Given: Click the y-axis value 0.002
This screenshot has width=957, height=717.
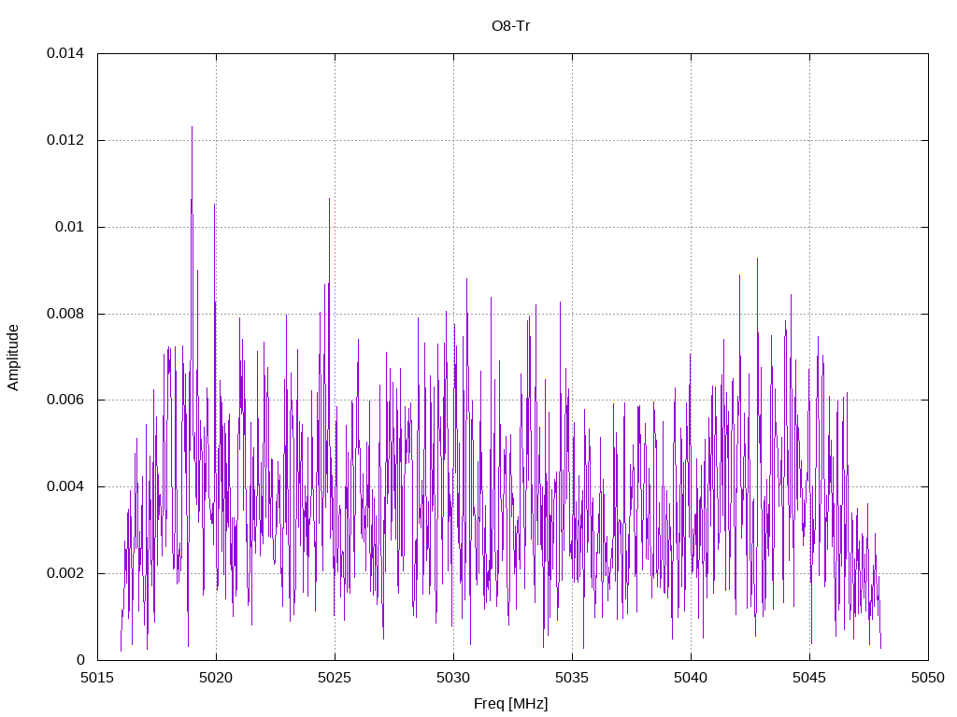Looking at the screenshot, I should 65,574.
